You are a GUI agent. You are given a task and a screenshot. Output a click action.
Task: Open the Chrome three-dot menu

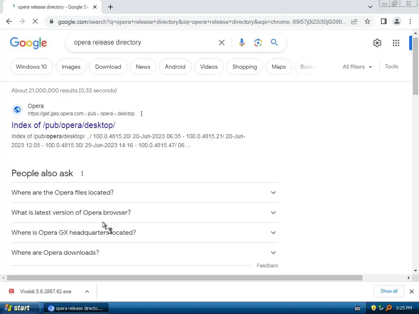pos(410,21)
